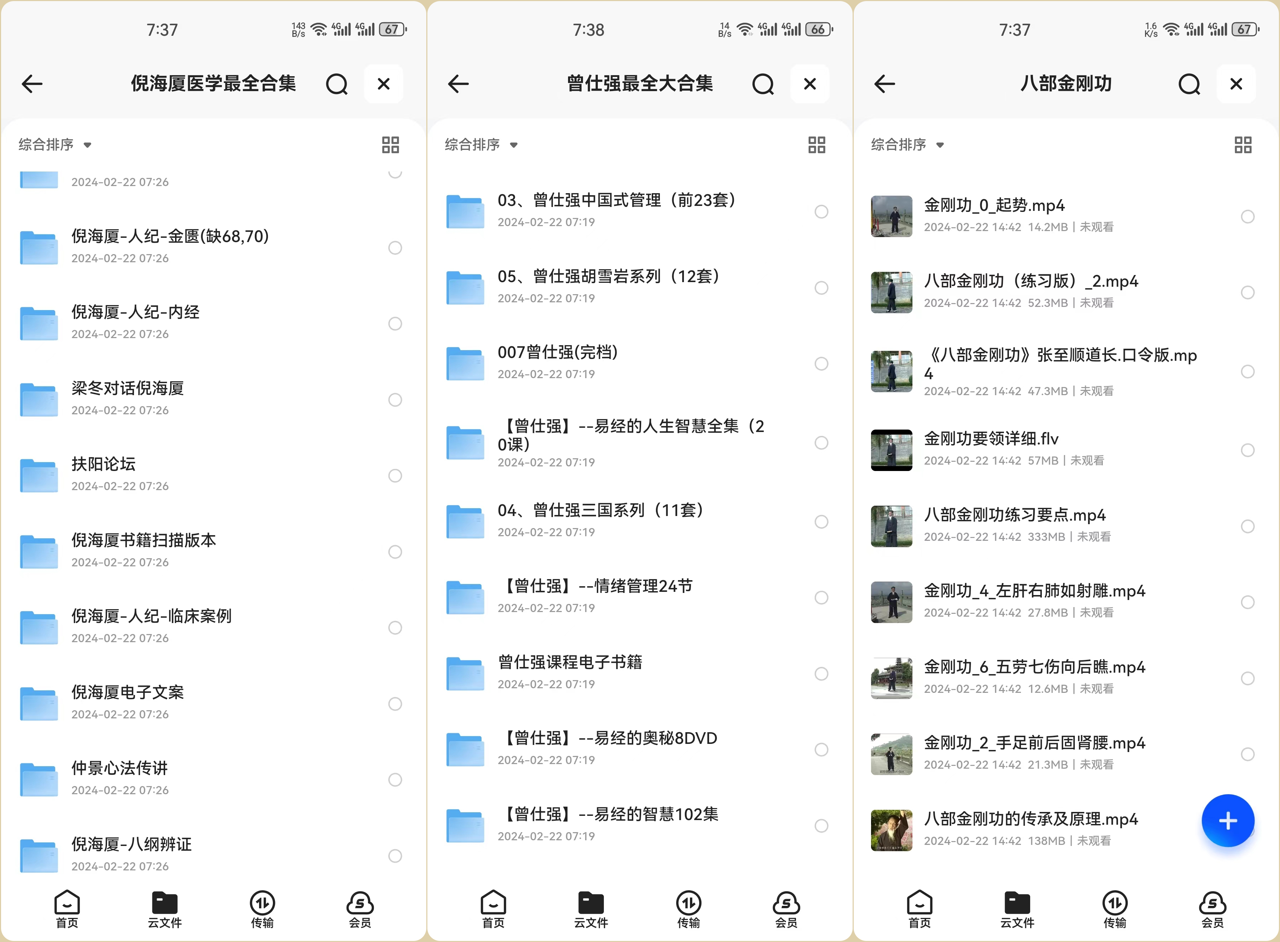1280x942 pixels.
Task: Open 首页 tab in 八部金刚功 panel
Action: (x=920, y=909)
